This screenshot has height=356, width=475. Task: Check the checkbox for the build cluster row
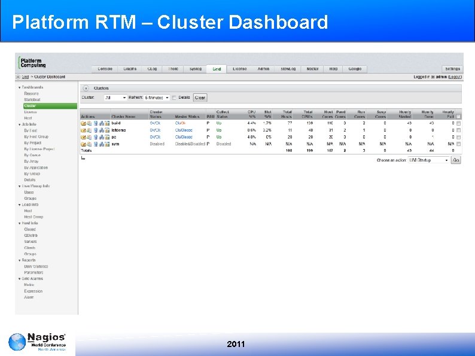click(x=458, y=123)
